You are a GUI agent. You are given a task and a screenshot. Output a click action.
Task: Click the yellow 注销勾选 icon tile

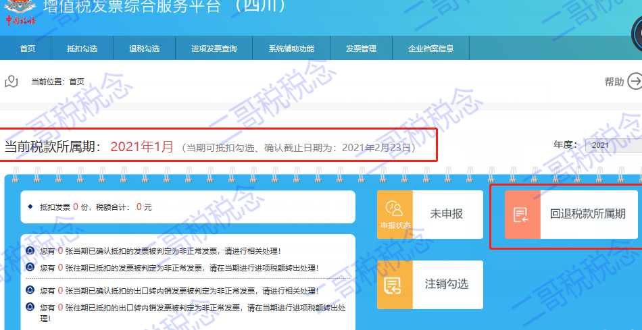click(x=395, y=284)
